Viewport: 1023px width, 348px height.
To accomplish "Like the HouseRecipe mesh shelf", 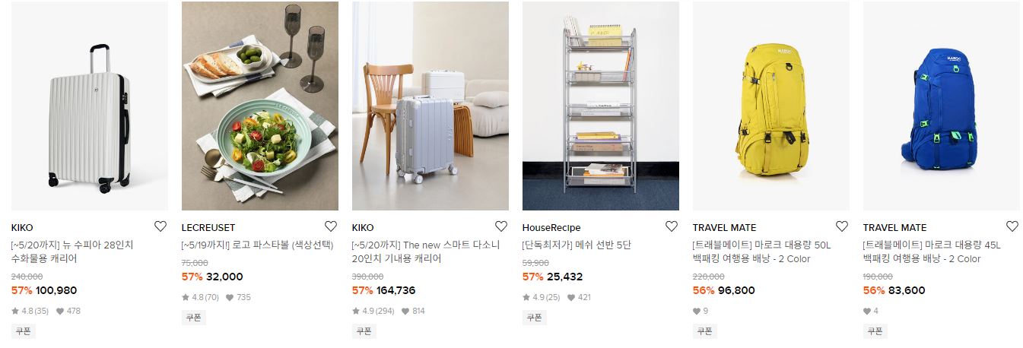I will click(x=672, y=226).
